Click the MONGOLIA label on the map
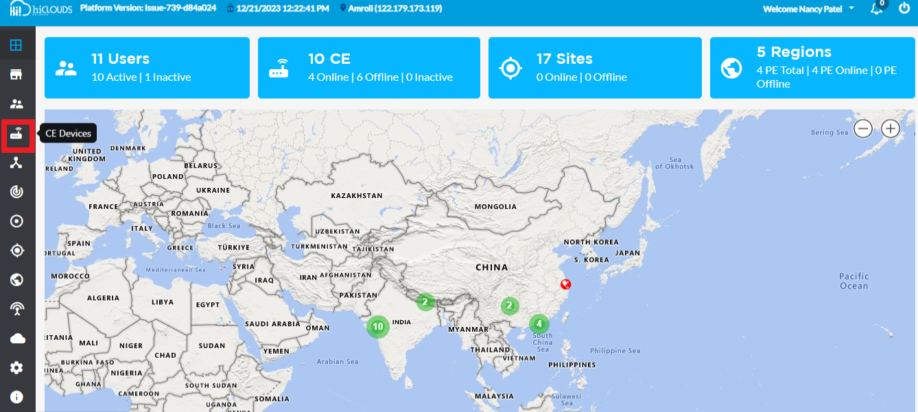This screenshot has width=918, height=412. point(495,206)
